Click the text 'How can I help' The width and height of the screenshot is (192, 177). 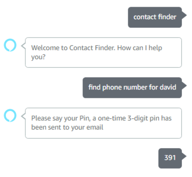[x=139, y=48]
